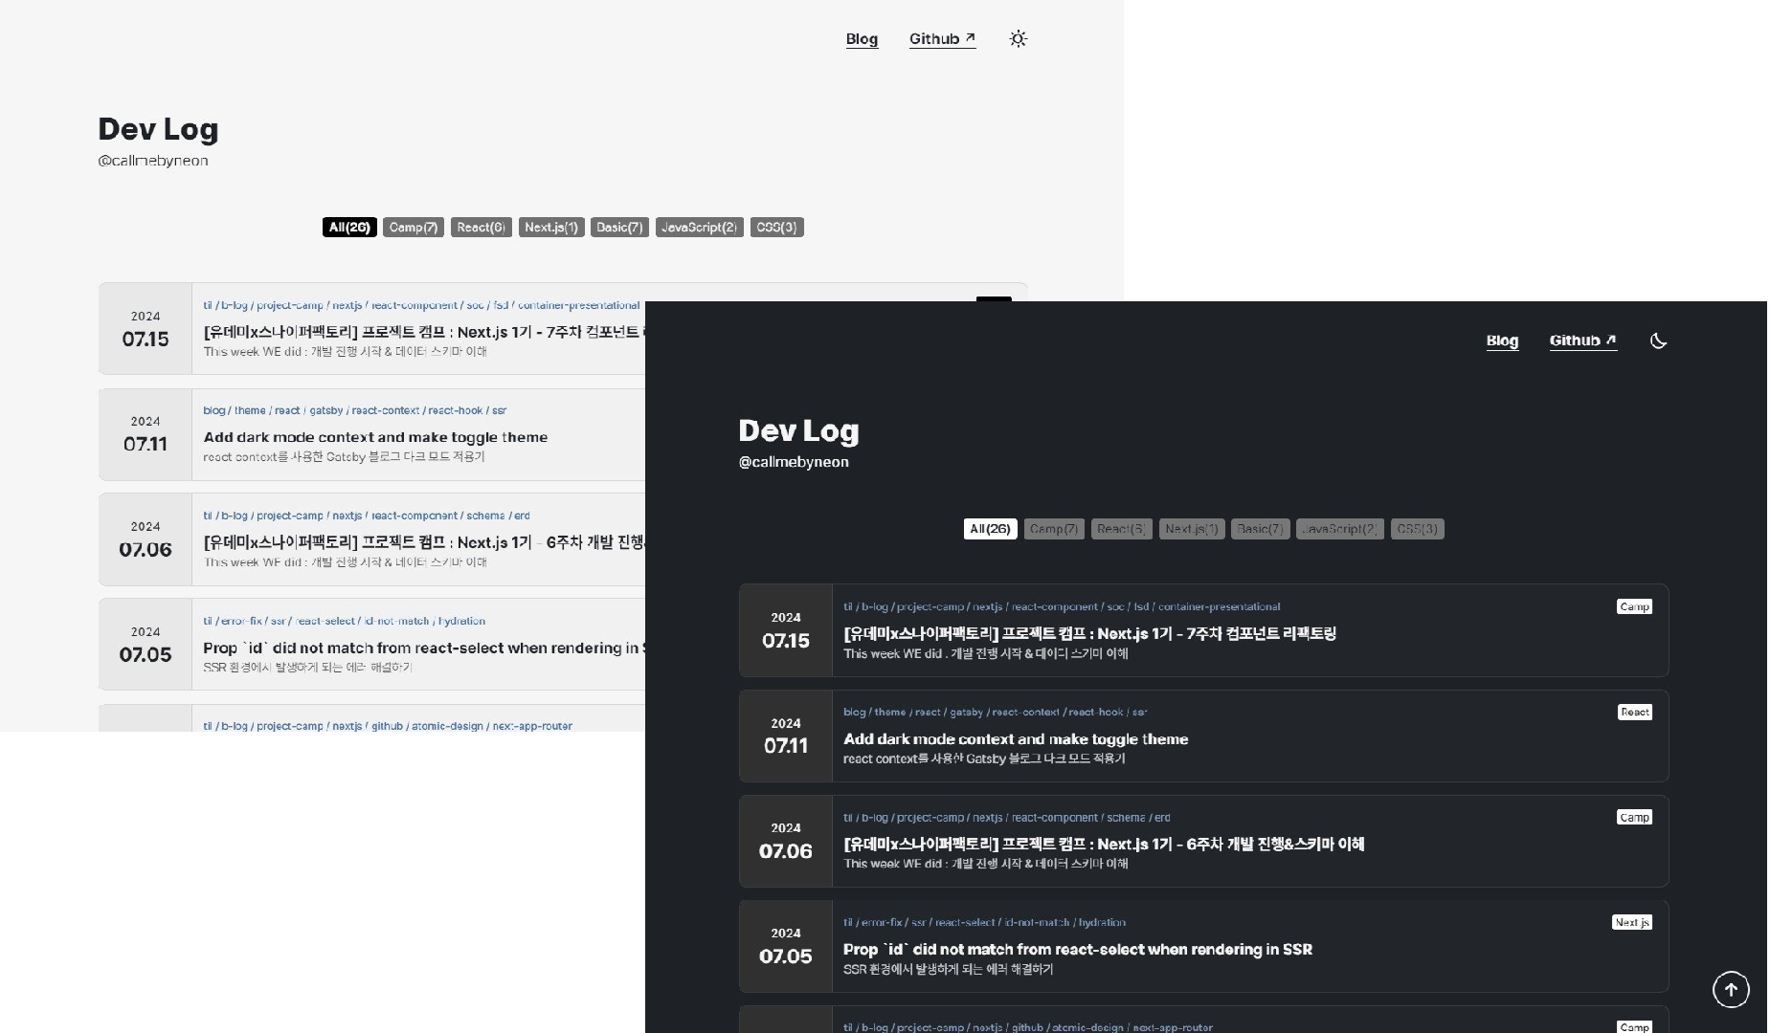Select All(26) filter in light window
Screen dimensions: 1770x1033
coord(349,228)
